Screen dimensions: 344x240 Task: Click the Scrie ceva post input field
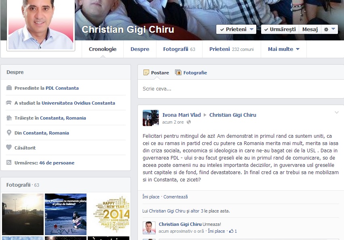(x=241, y=89)
